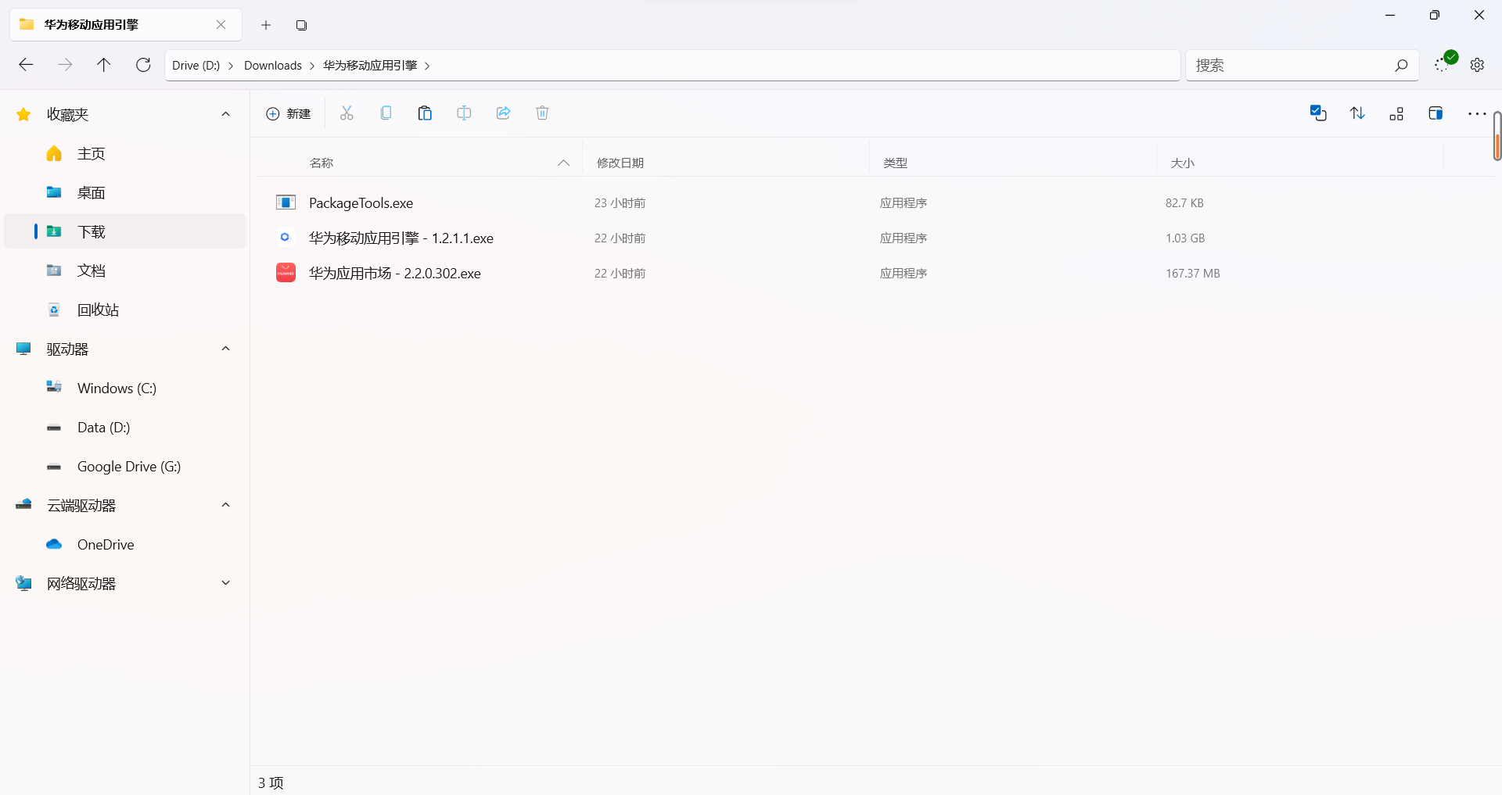Viewport: 1502px width, 795px height.
Task: Click the Delete trash icon
Action: coord(542,113)
